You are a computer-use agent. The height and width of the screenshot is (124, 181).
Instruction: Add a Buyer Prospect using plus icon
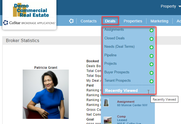[151, 73]
